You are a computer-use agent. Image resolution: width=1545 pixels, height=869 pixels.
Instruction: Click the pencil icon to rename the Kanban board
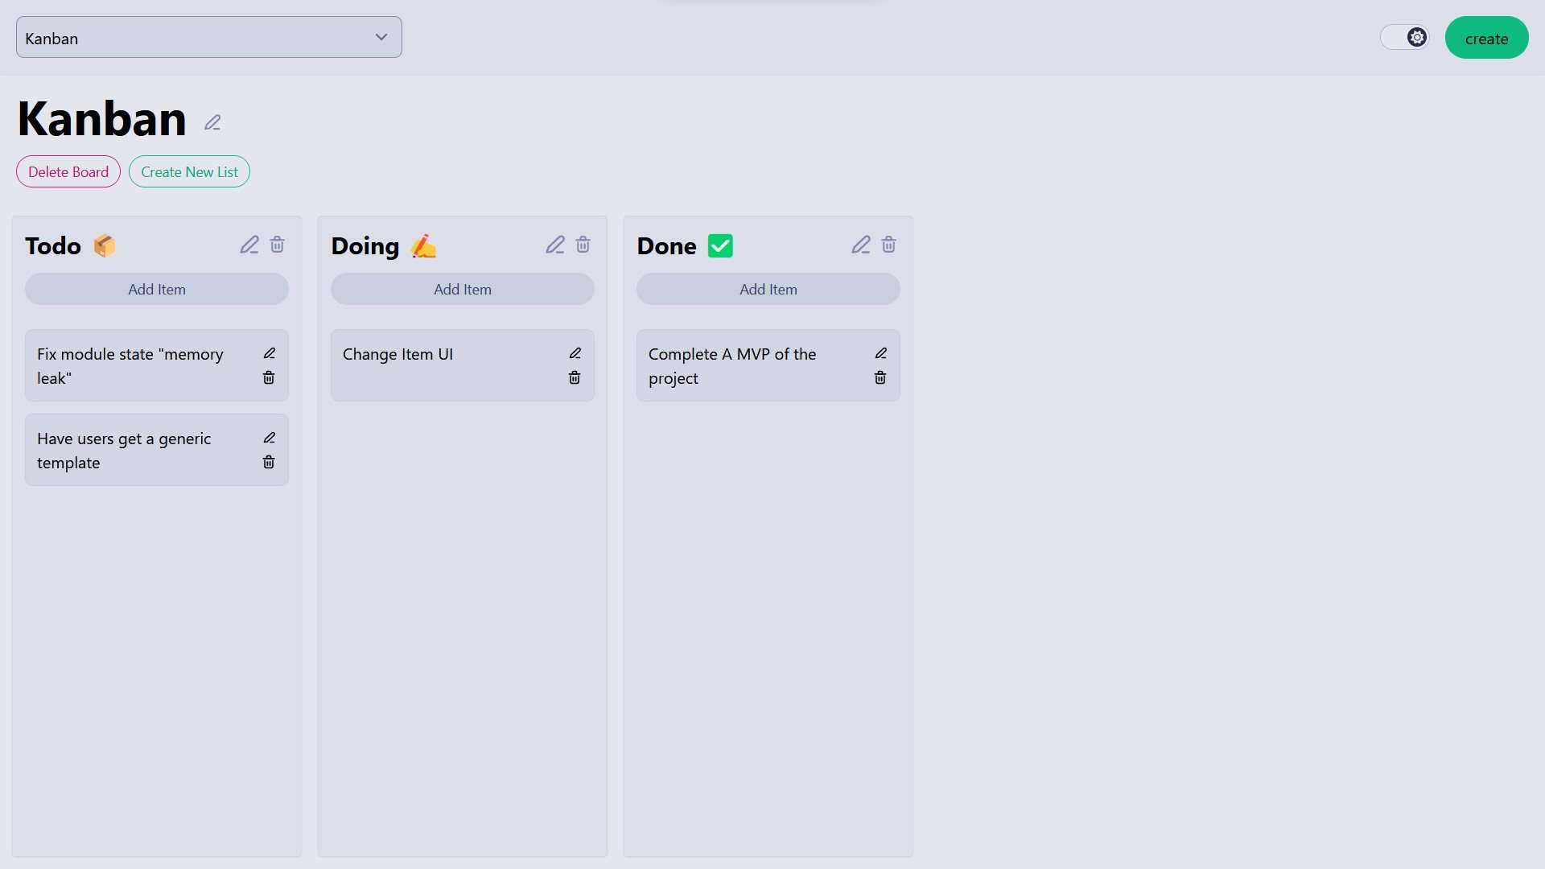coord(212,122)
